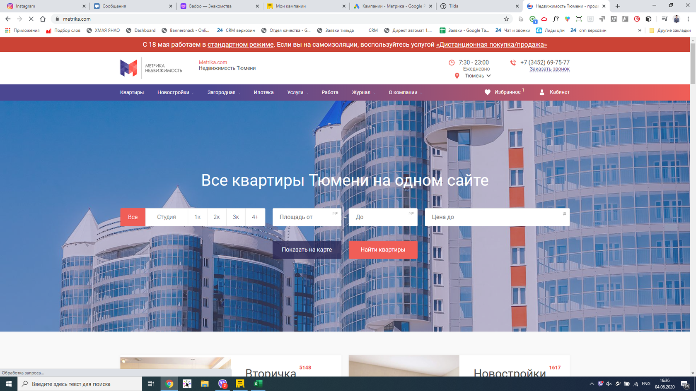Open the Chrome profile avatar
696x391 pixels.
click(x=677, y=19)
